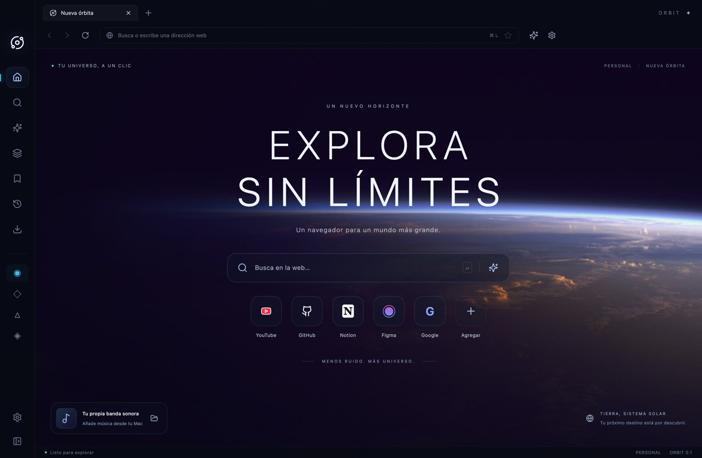Focus the address bar field
This screenshot has height=458, width=702.
coord(309,36)
